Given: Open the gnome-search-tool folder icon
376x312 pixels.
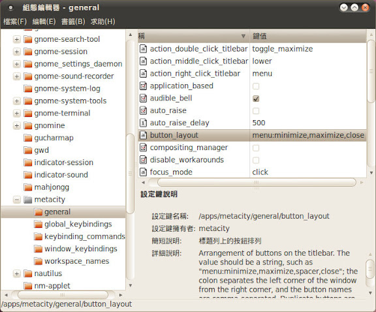Looking at the screenshot, I should [28, 39].
